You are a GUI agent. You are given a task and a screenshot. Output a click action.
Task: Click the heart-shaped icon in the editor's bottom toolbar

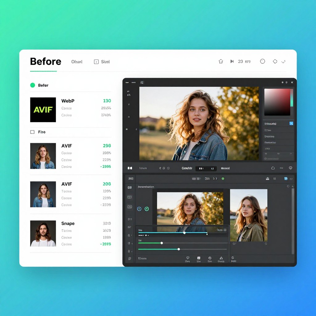click(x=188, y=258)
